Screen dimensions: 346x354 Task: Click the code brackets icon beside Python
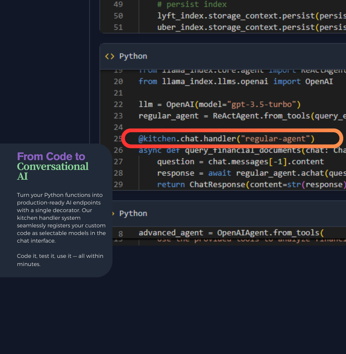click(x=110, y=56)
